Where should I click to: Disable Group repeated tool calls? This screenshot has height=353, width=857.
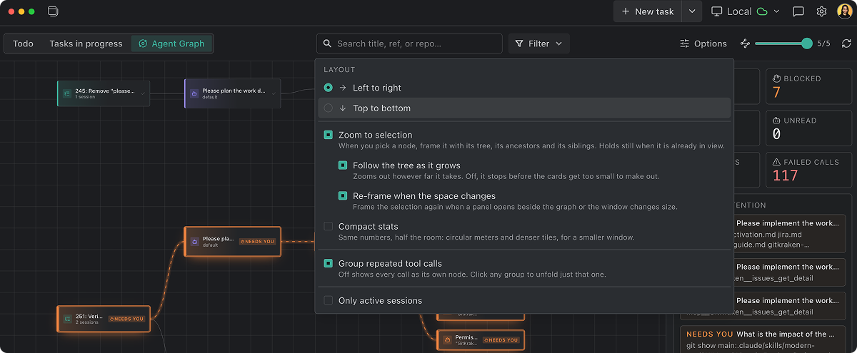click(x=328, y=264)
